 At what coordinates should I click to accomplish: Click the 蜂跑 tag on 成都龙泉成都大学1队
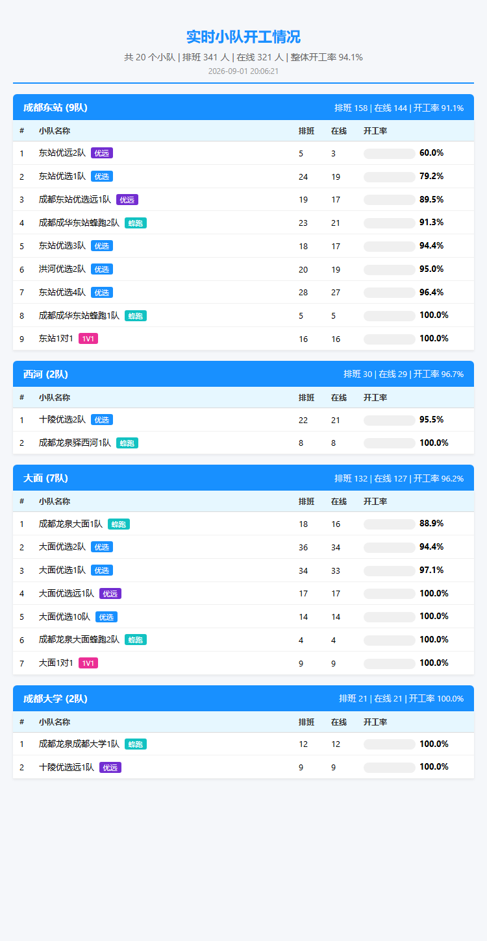click(x=136, y=744)
